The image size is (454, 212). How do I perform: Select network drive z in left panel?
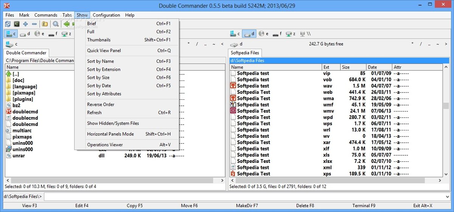pos(67,34)
